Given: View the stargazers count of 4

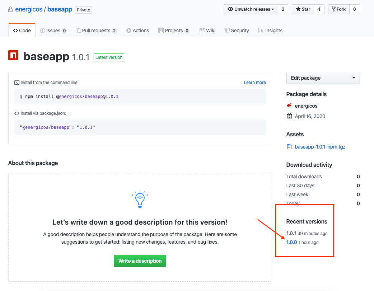Looking at the screenshot, I should click(319, 9).
